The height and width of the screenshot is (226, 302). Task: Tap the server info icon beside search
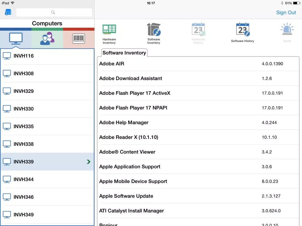[8, 12]
